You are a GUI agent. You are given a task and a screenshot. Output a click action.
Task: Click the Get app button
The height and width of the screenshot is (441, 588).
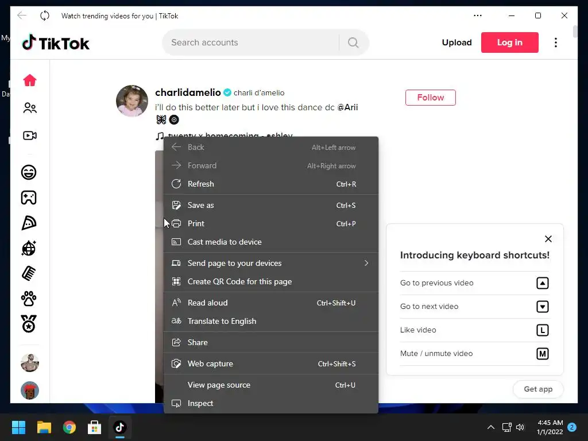point(538,389)
